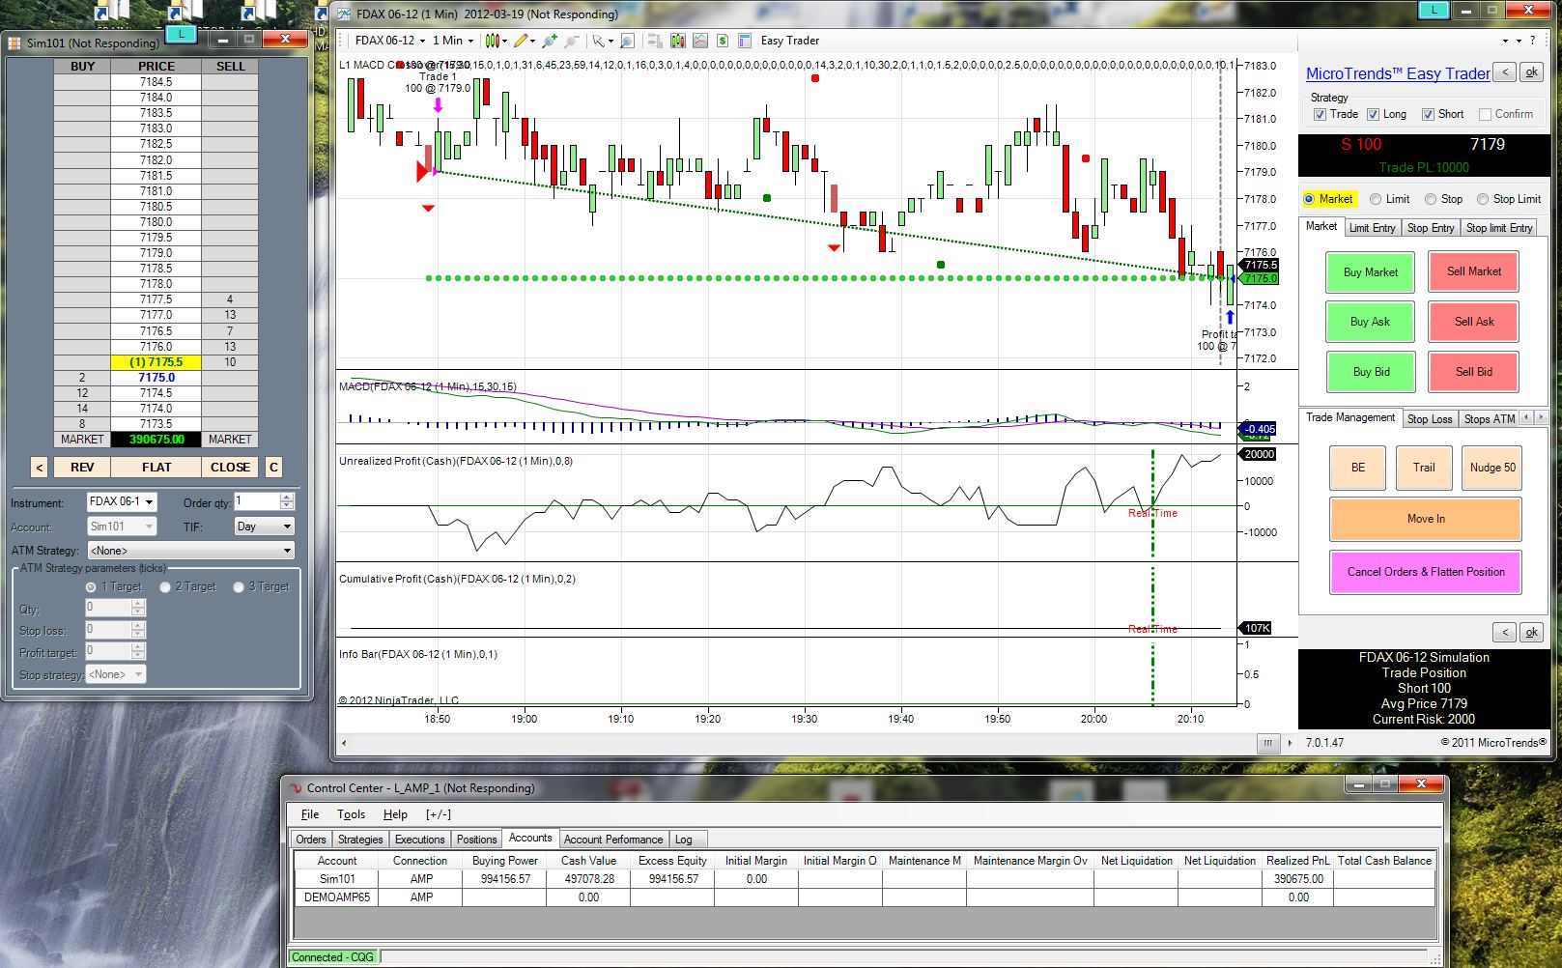This screenshot has height=968, width=1562.
Task: Open the Instrument dropdown in Sim101 window
Action: (122, 502)
